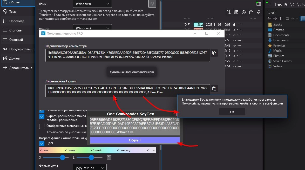Viewport: 305px width, 170px height.
Task: Click the new tab icon next to navigation arrows
Action: [x=287, y=18]
